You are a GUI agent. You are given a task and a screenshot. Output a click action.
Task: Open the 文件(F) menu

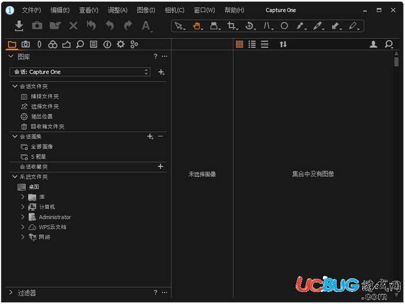[31, 10]
